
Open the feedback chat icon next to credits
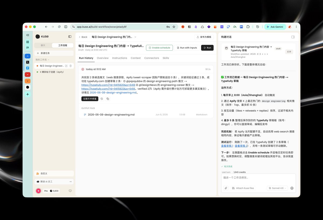click(70, 191)
